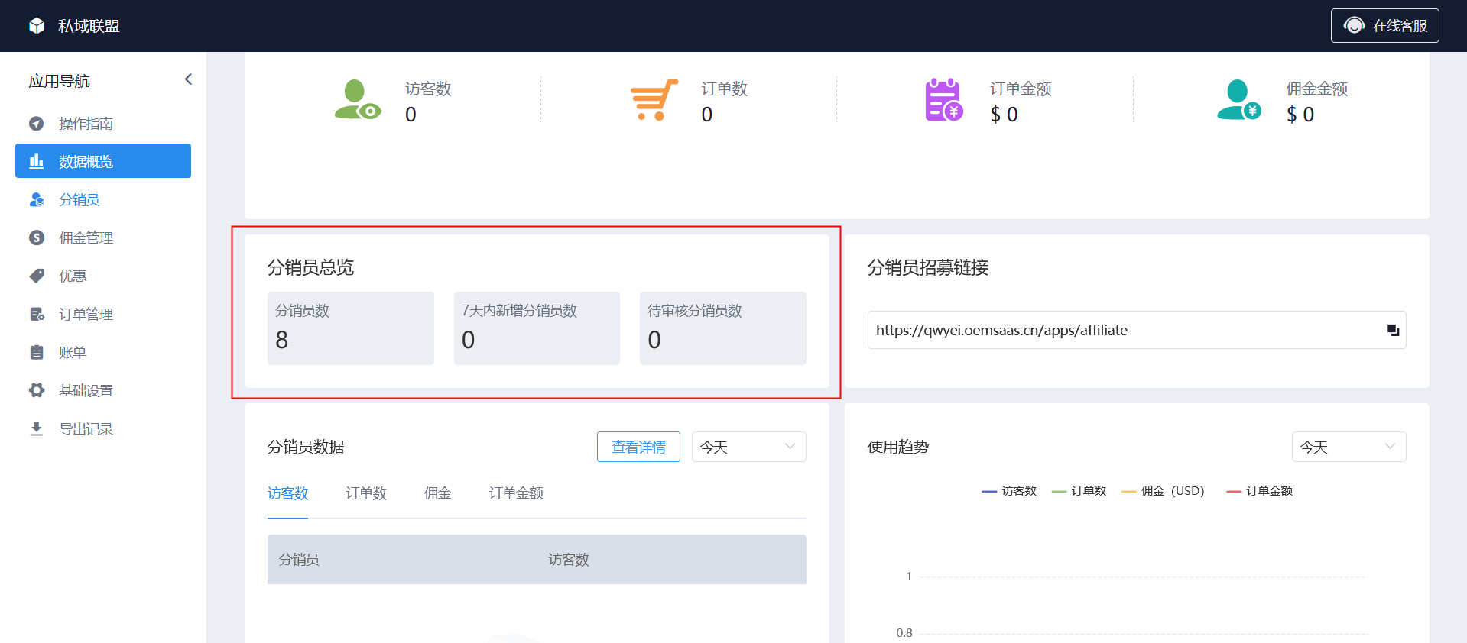Click 分销员招募链接 section title
The width and height of the screenshot is (1467, 643).
pos(928,267)
